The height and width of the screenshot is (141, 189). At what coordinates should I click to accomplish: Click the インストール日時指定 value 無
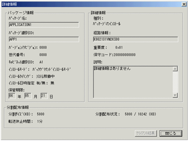tap(52, 83)
